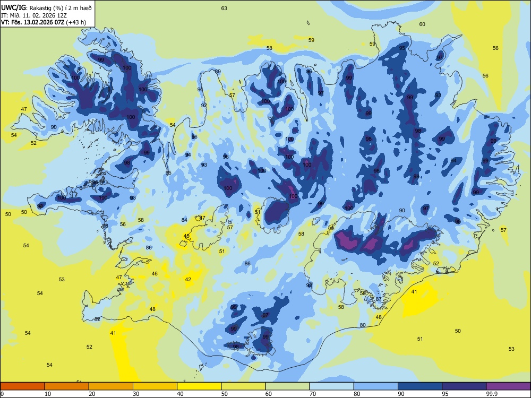Image resolution: width=531 pixels, height=398 pixels.
Task: Click the purple above-99.9 legend swatch
Action: 508,386
